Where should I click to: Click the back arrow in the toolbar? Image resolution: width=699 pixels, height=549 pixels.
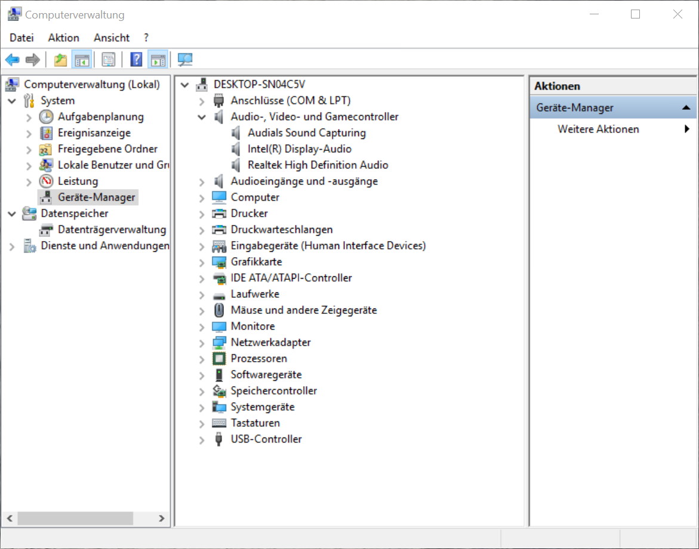tap(12, 60)
